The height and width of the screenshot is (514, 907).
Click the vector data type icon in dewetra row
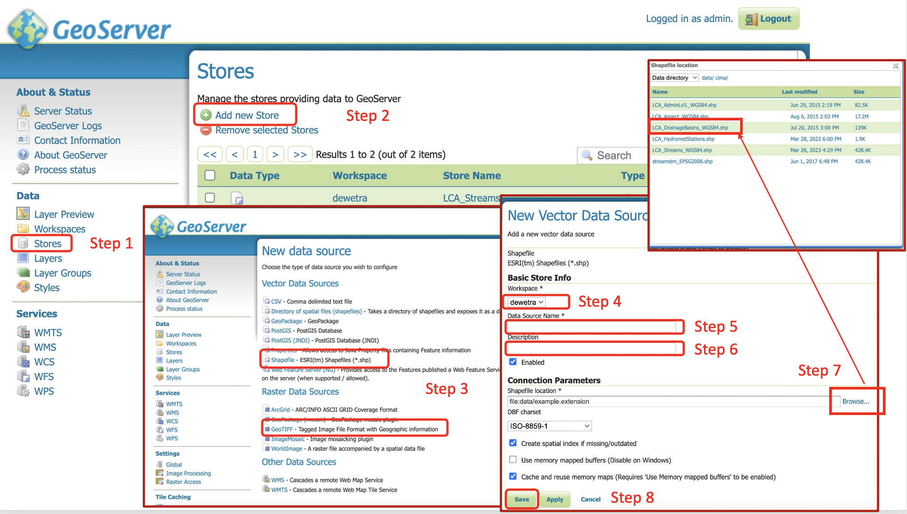point(237,198)
